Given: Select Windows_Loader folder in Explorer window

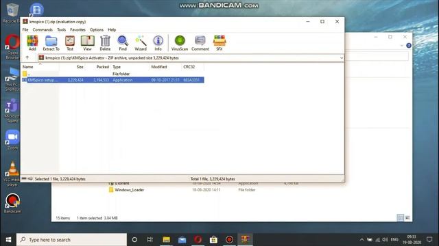Looking at the screenshot, I should click(x=130, y=190).
